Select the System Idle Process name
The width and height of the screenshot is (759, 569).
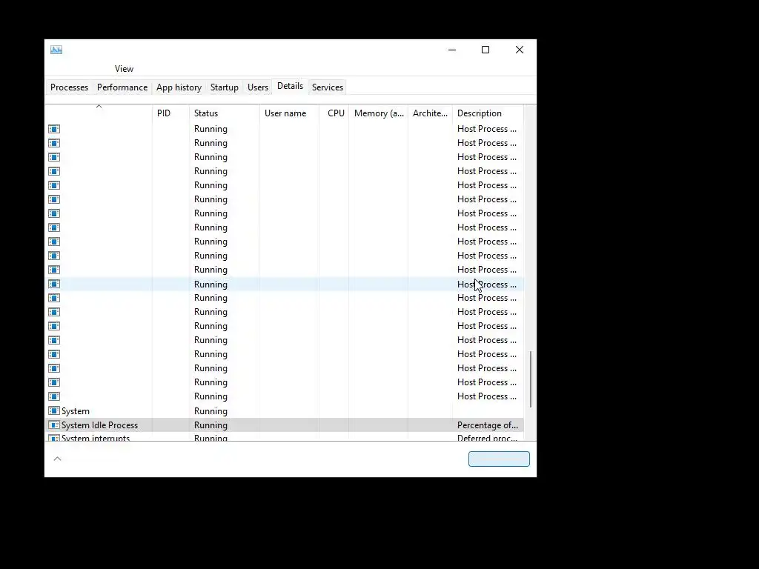pyautogui.click(x=100, y=425)
